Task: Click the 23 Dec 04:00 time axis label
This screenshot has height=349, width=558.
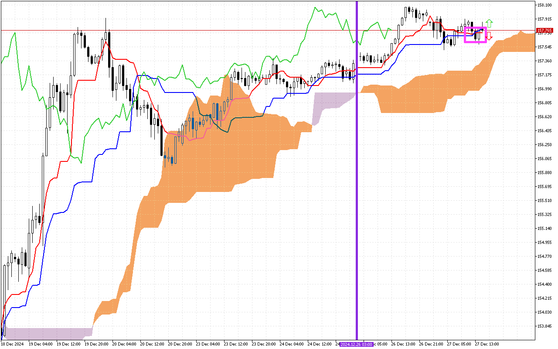Action: point(208,344)
